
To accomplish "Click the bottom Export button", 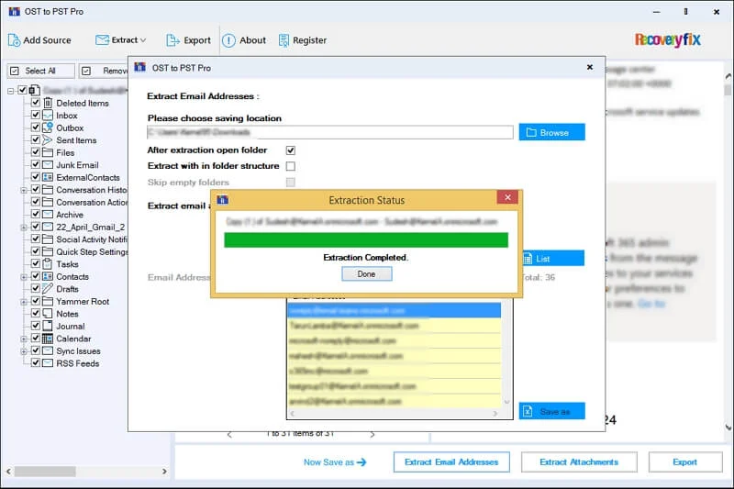I will point(684,461).
